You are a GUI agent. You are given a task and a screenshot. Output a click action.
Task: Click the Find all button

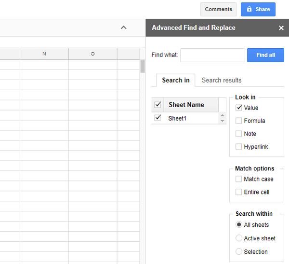pos(265,55)
